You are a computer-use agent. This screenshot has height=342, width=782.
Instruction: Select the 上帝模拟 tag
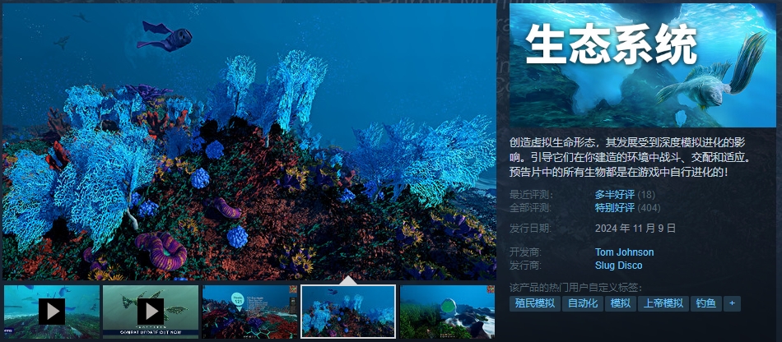(663, 303)
